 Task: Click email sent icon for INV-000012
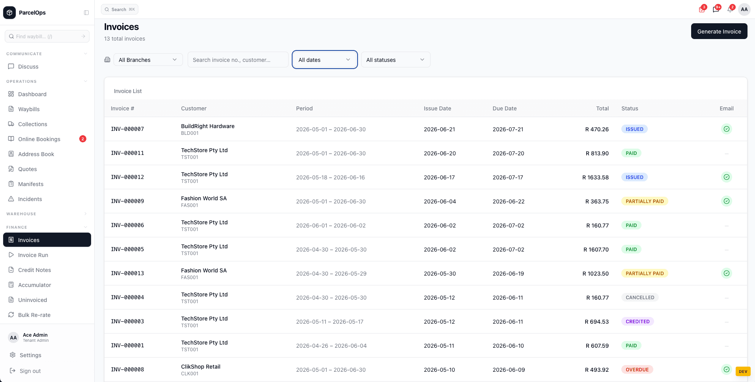pos(727,177)
